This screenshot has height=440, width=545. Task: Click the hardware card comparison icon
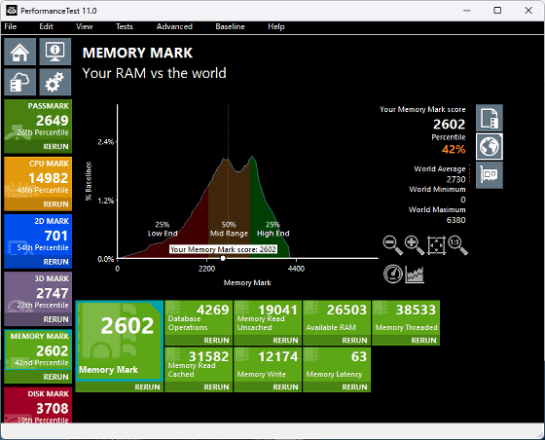[489, 175]
